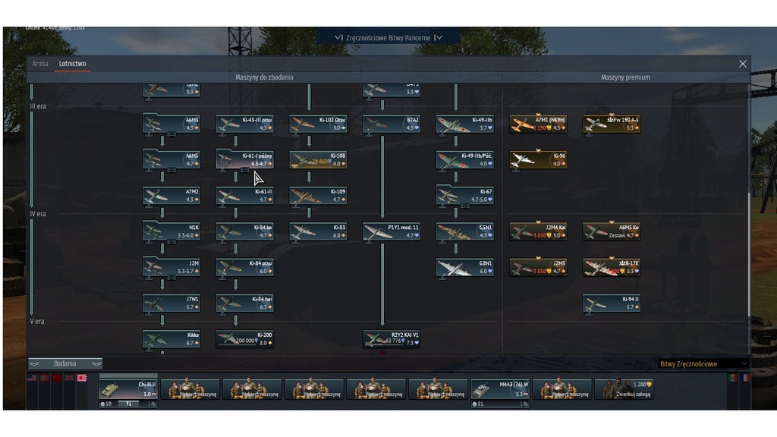Open Zręcznościowe Bitwy Pancerne mode selector
This screenshot has height=437, width=777.
pos(388,38)
